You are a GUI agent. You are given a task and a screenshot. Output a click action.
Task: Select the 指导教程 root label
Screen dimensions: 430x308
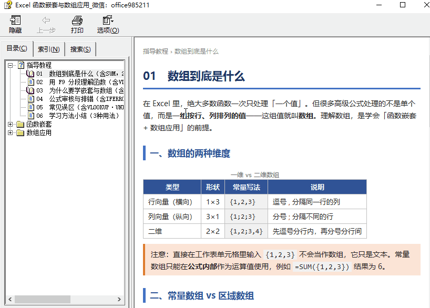39,65
